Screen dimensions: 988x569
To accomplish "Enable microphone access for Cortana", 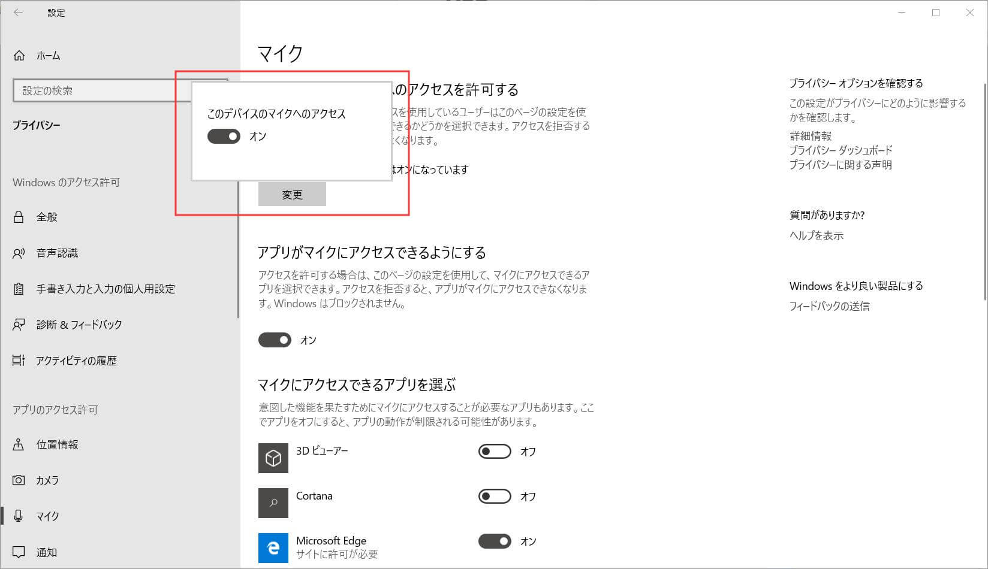I will (x=494, y=496).
